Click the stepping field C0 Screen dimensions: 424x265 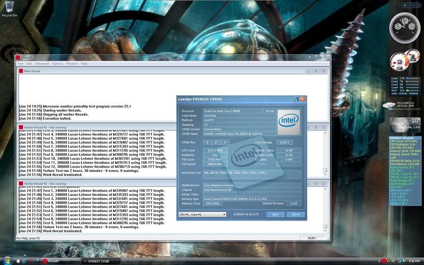pyautogui.click(x=240, y=125)
